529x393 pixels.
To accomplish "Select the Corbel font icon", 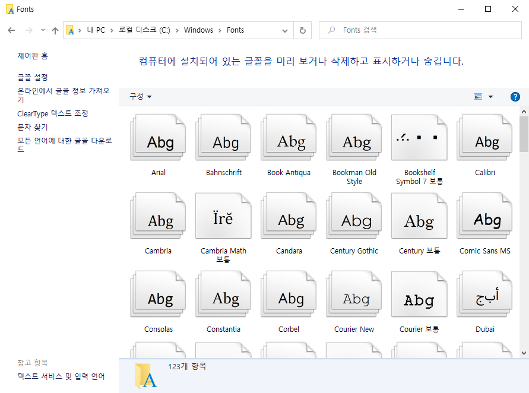I will (x=289, y=294).
